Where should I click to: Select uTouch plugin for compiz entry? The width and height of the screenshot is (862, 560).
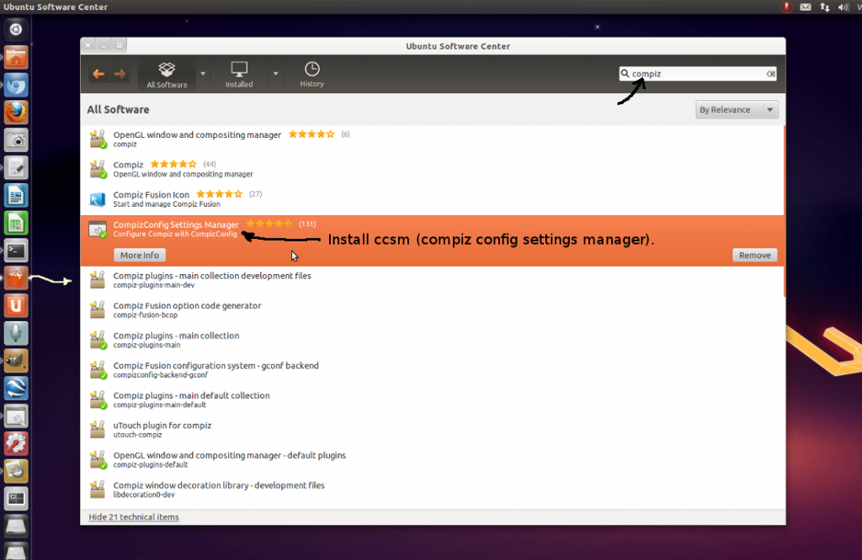pyautogui.click(x=432, y=430)
